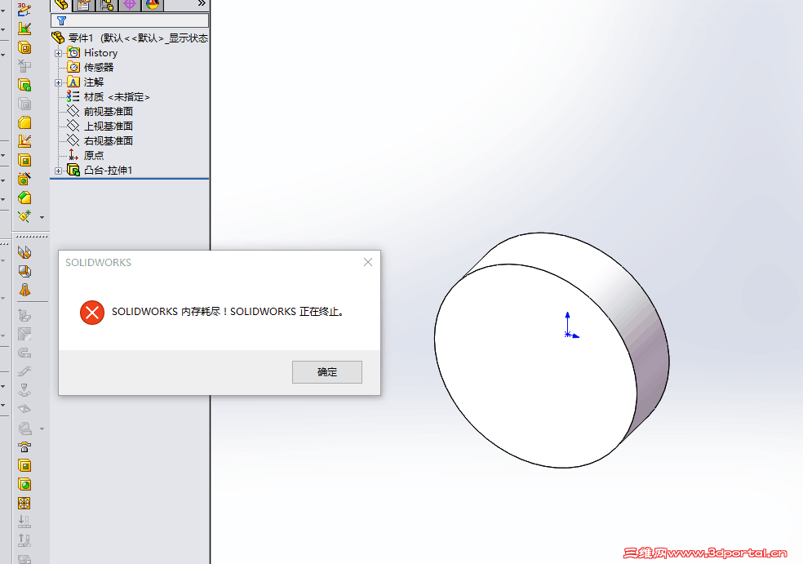Image resolution: width=803 pixels, height=564 pixels.
Task: Click the plain yellow rounded block icon
Action: click(x=24, y=122)
